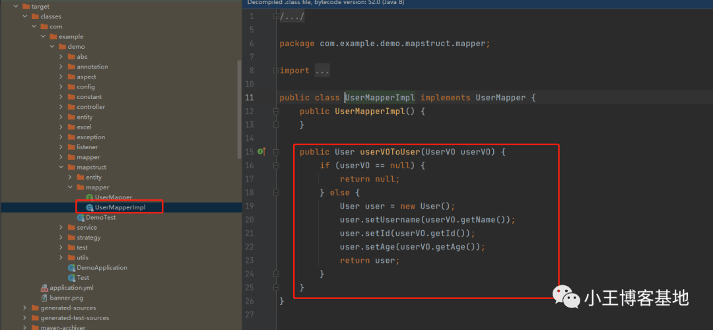
Task: Collapse the mapper folder under mapstruct
Action: [71, 187]
